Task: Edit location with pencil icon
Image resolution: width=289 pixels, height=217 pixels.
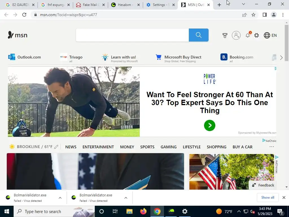Action: point(56,147)
